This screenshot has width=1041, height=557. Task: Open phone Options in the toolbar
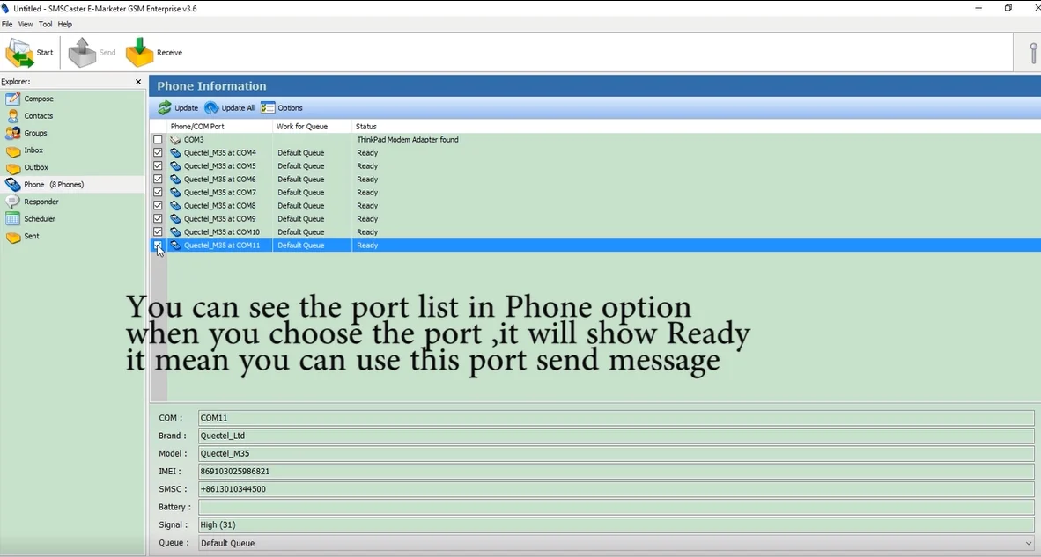[x=268, y=108]
